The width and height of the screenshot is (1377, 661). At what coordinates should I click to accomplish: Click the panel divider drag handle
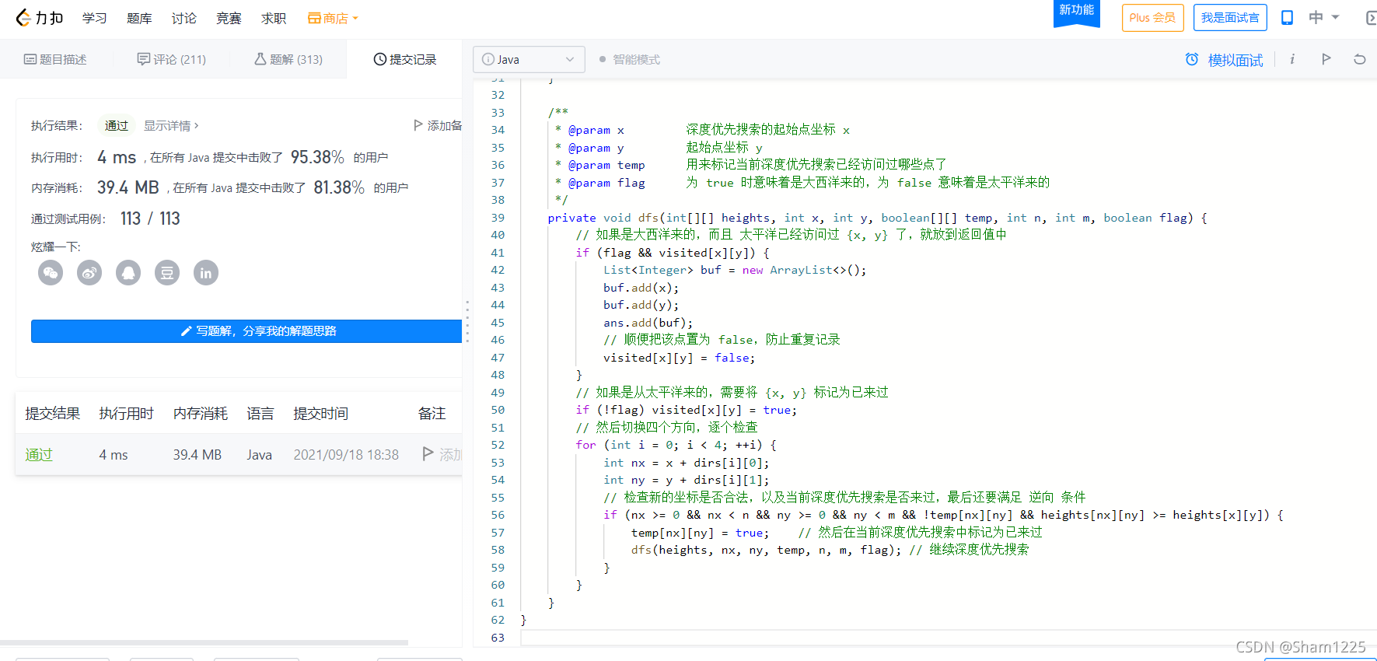[467, 322]
